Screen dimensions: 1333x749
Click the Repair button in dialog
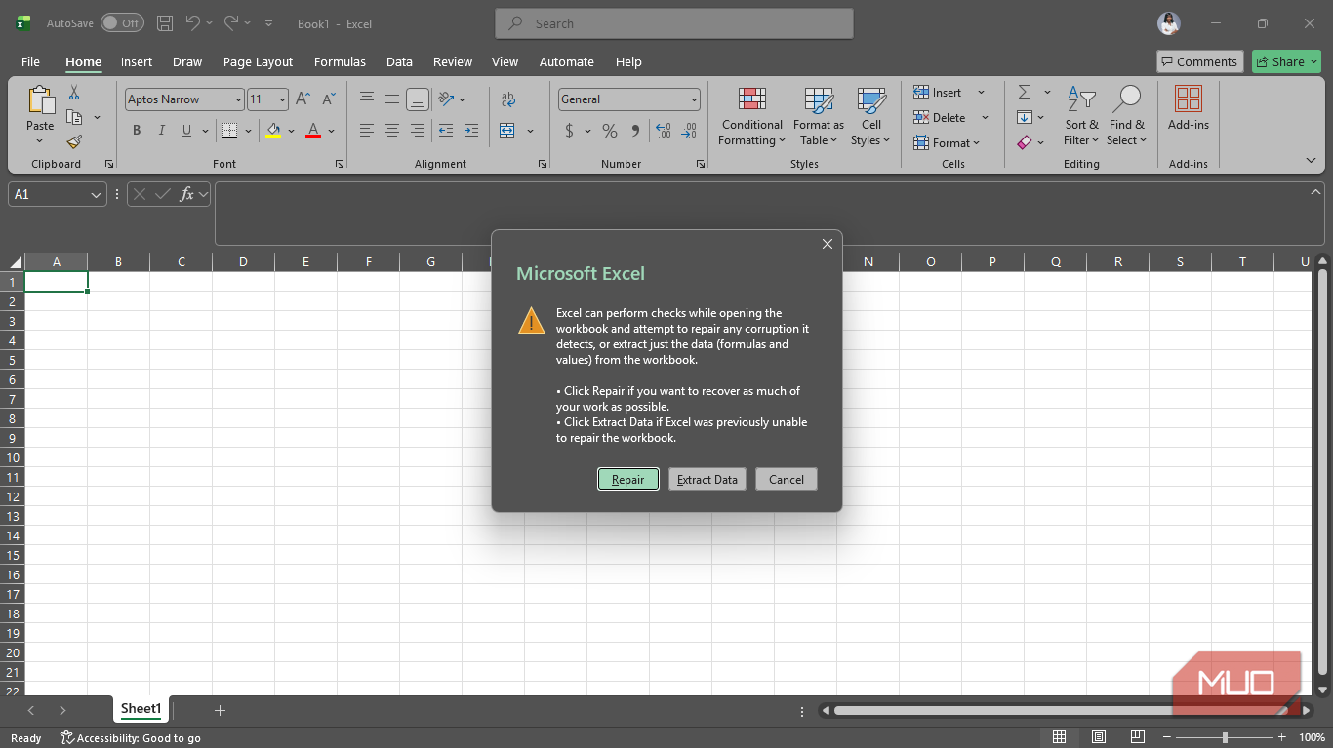[x=628, y=479]
